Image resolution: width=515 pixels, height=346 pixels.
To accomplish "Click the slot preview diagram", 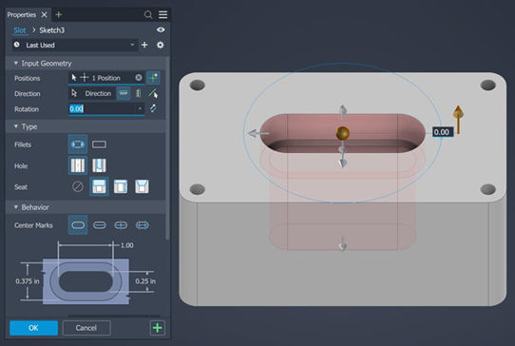I will 86,281.
